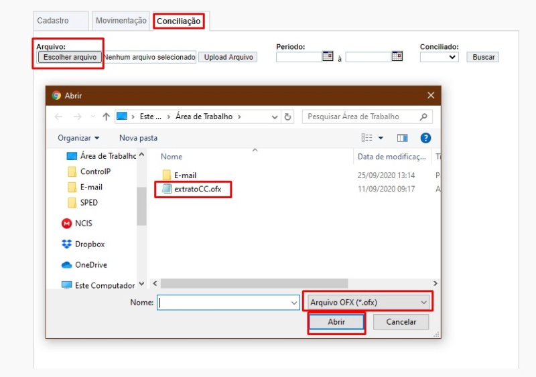Image resolution: width=536 pixels, height=377 pixels.
Task: Change view layout icon
Action: (366, 138)
